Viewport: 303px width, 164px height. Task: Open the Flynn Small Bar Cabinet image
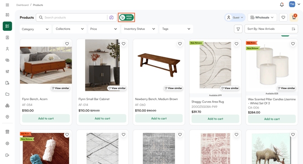coord(102,65)
